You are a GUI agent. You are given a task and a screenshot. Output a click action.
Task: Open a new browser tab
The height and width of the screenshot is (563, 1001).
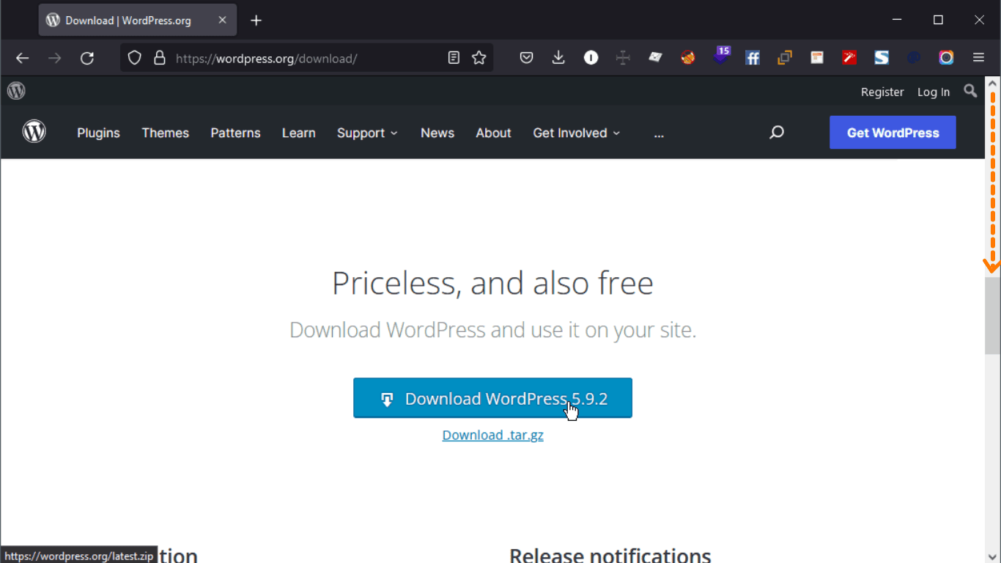click(256, 21)
